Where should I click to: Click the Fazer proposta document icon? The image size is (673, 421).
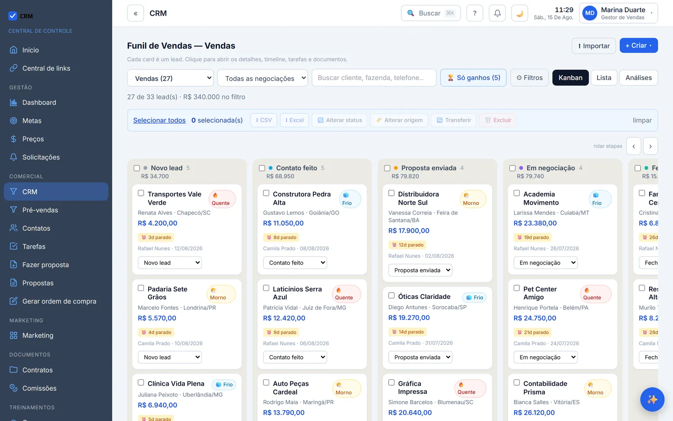pos(13,264)
